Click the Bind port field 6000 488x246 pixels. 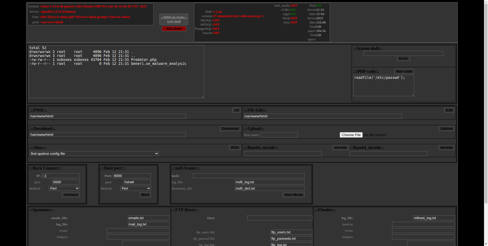pyautogui.click(x=132, y=176)
